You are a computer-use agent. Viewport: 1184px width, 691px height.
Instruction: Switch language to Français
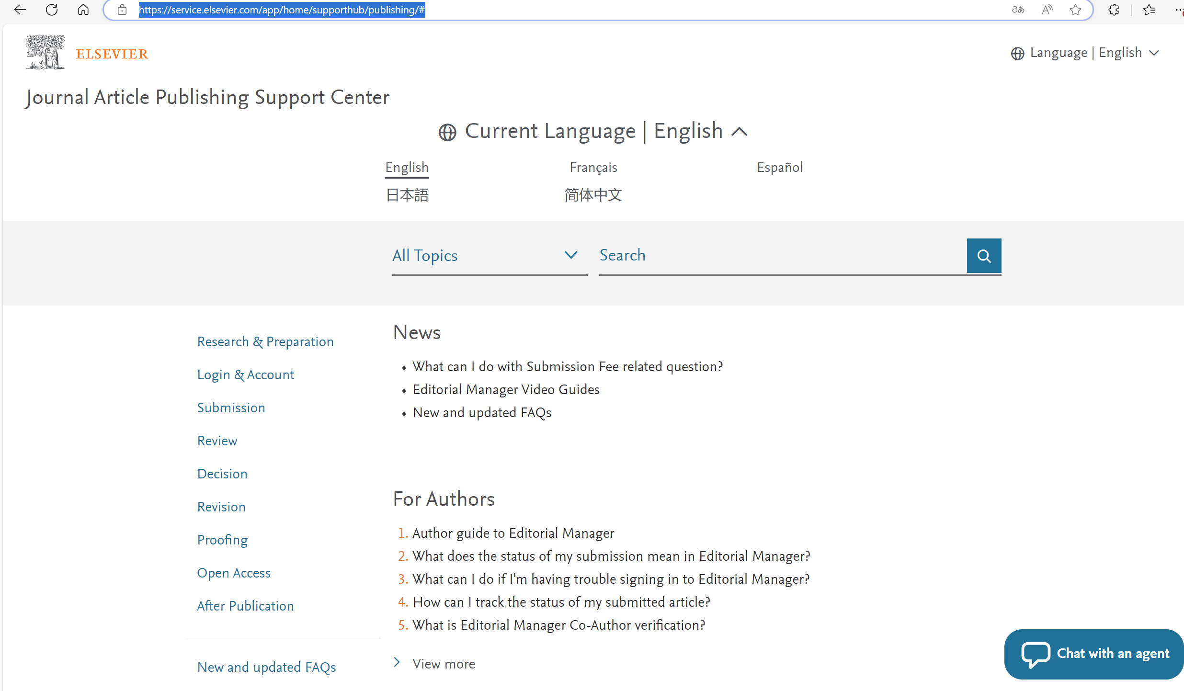tap(593, 168)
